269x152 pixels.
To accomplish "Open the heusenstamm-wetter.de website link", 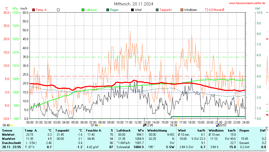I will (247, 3).
